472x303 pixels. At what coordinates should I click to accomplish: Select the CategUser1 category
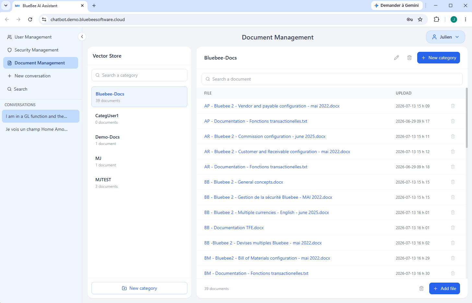[139, 118]
